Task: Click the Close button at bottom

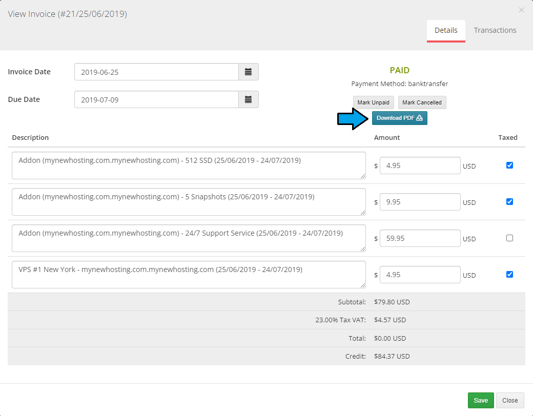Action: point(510,400)
